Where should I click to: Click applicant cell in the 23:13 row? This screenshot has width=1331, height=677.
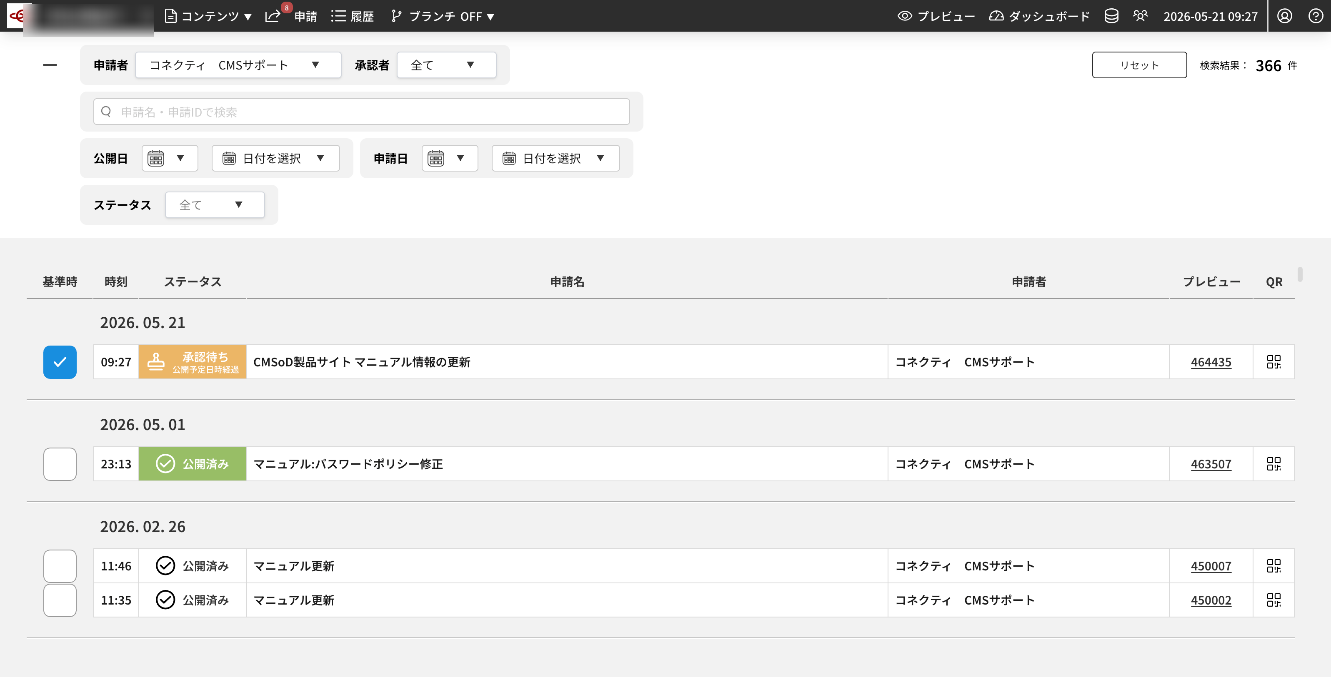click(1028, 464)
